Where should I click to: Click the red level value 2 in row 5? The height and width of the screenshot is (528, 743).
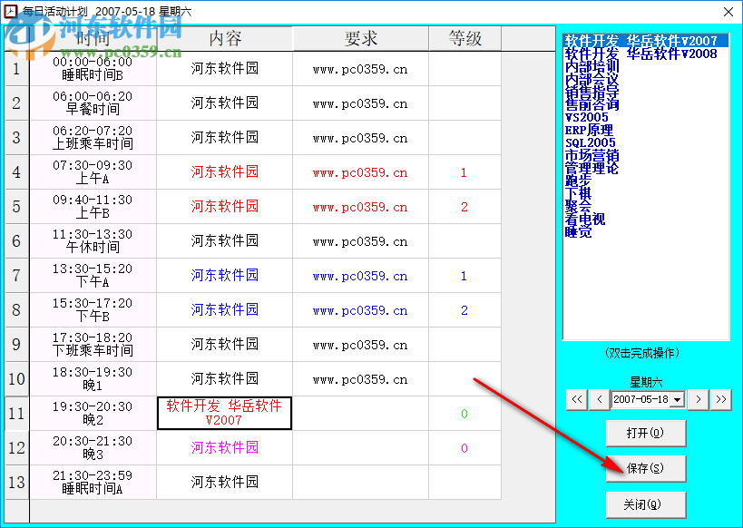[x=464, y=207]
